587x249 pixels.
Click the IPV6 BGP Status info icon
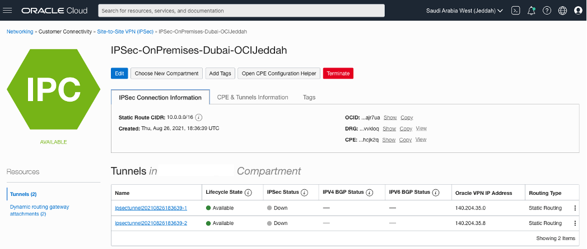[435, 193]
